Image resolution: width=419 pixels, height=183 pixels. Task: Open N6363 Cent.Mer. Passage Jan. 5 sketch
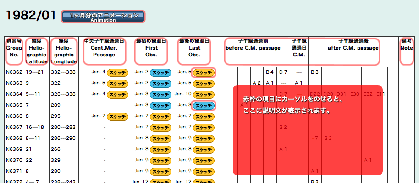pos(117,83)
